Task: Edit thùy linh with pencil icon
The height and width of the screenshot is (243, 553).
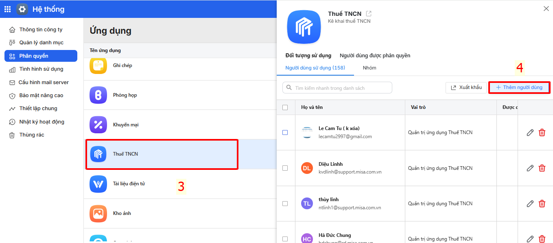Action: (530, 204)
